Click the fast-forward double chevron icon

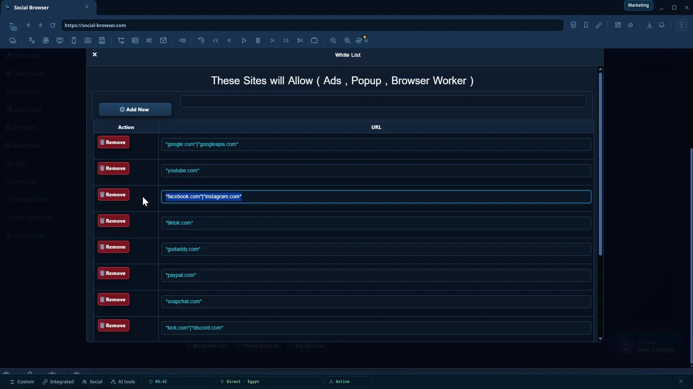(x=286, y=41)
